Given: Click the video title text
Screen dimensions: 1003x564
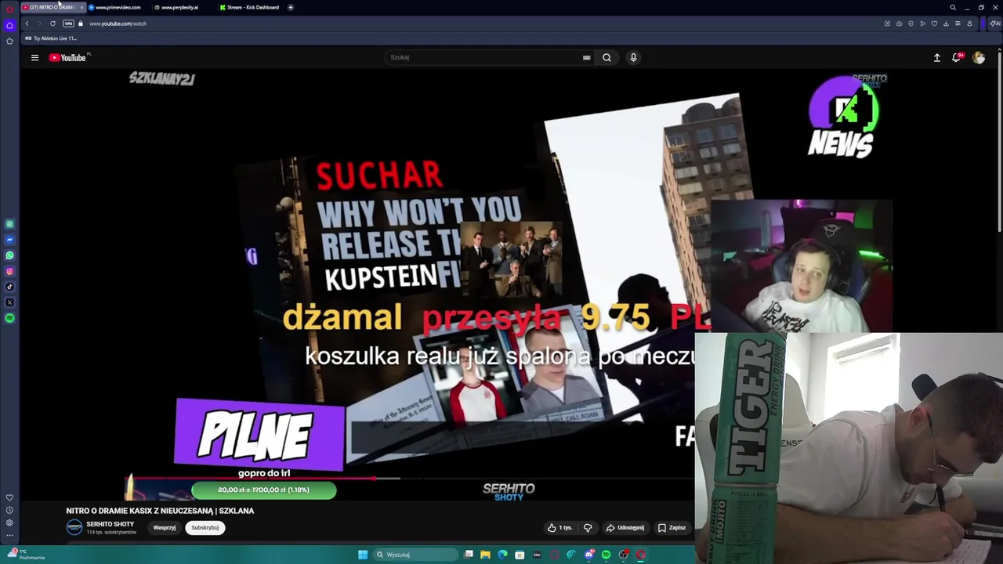Looking at the screenshot, I should tap(160, 511).
